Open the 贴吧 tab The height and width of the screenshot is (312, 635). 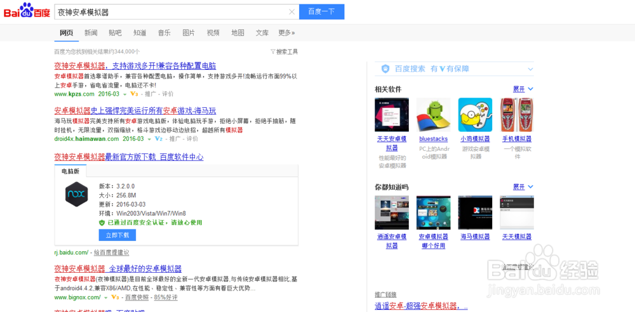click(x=115, y=33)
